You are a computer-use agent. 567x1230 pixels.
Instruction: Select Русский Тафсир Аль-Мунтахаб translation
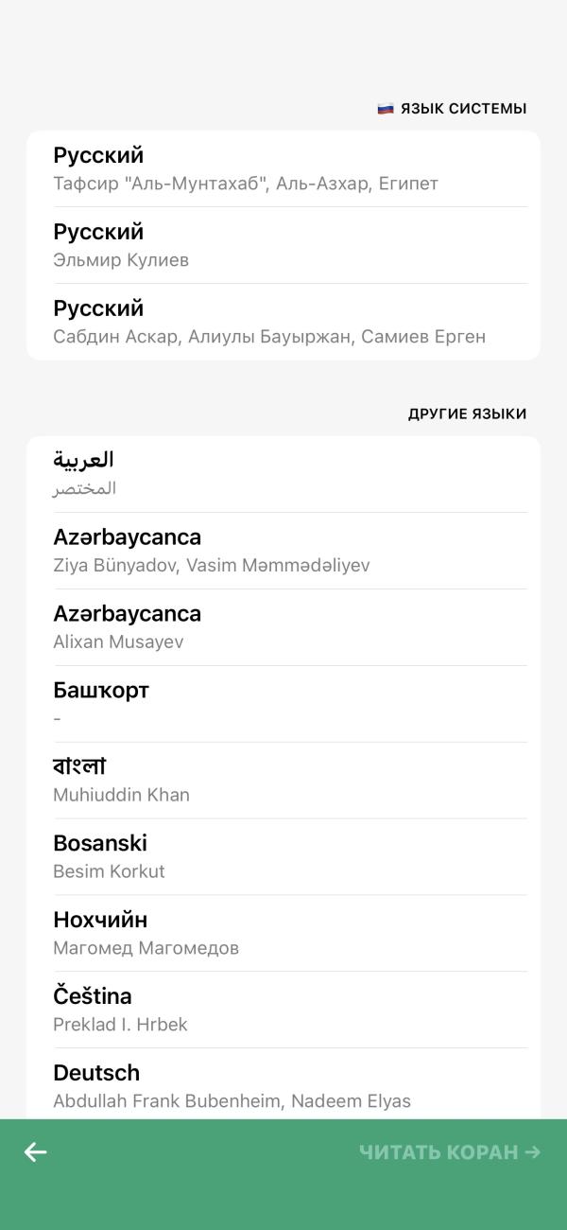click(283, 168)
